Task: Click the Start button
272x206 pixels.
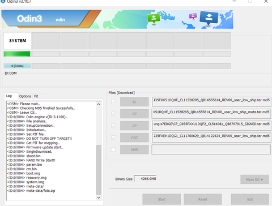Action: 161,199
